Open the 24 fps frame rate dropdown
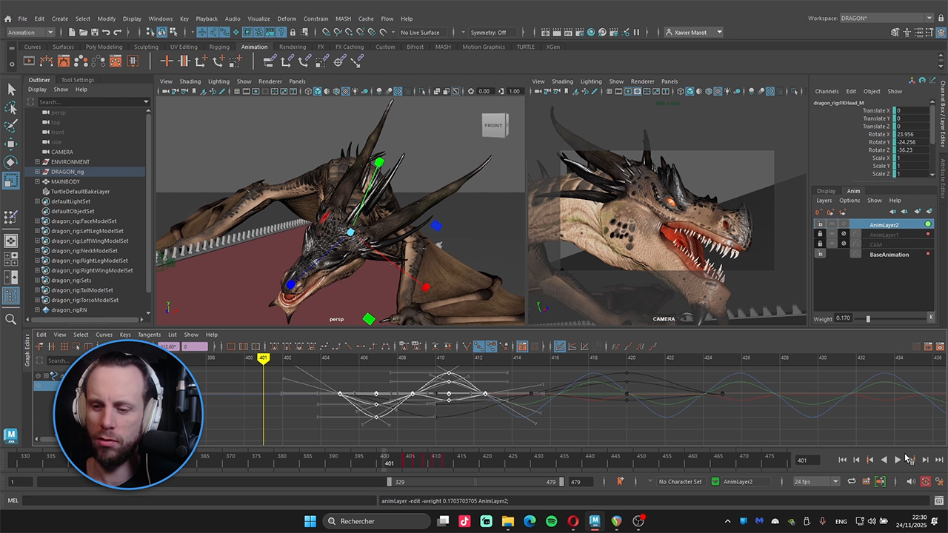The height and width of the screenshot is (533, 948). pyautogui.click(x=816, y=481)
